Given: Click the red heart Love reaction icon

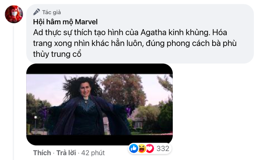Looking at the screenshot, I should [150, 148].
